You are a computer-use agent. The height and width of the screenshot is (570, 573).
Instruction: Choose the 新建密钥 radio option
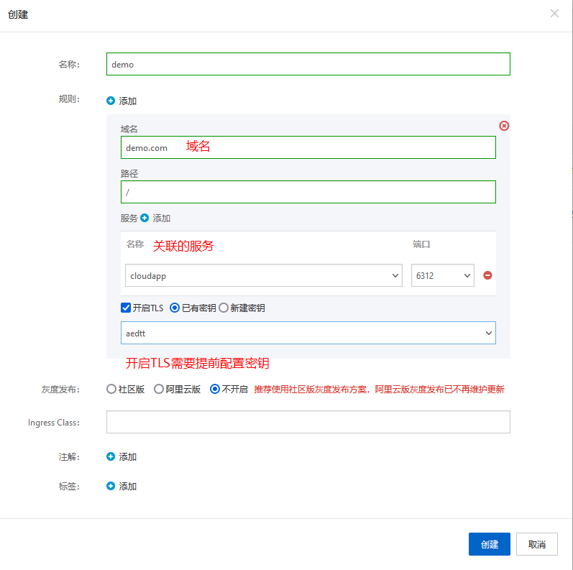(x=224, y=308)
